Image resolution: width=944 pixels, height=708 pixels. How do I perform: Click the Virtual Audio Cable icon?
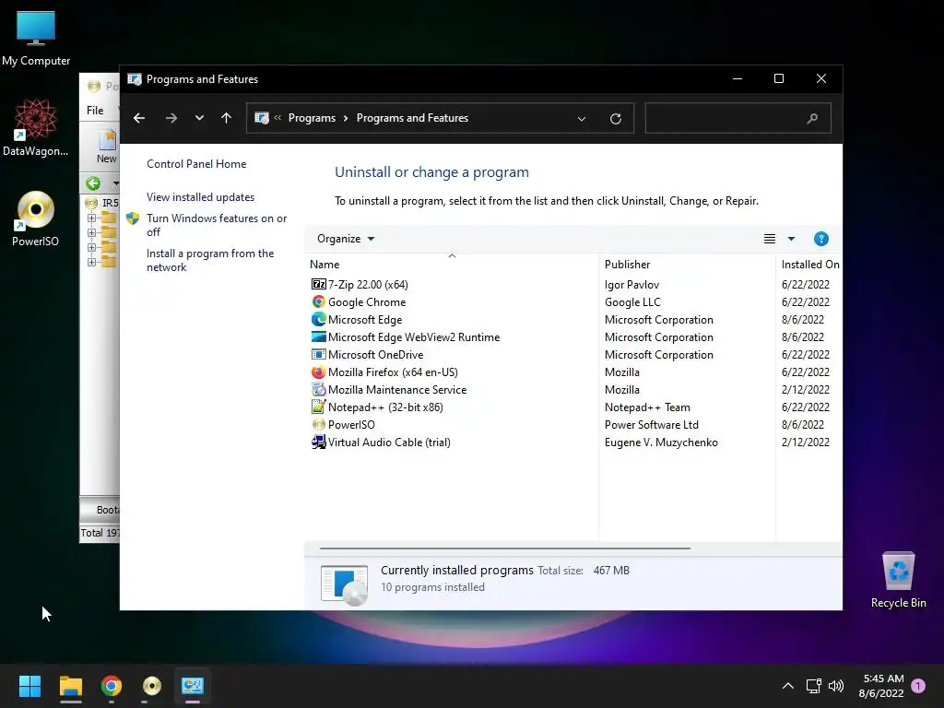318,442
